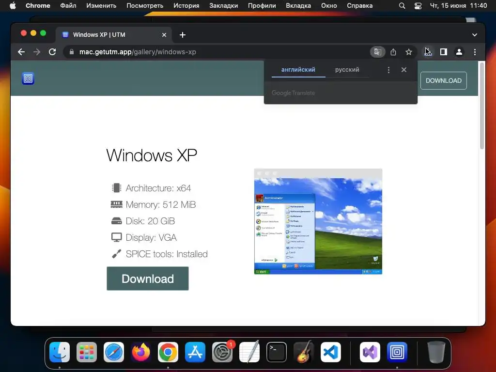Open the Chrome app menu
496x372 pixels.
tap(38, 5)
